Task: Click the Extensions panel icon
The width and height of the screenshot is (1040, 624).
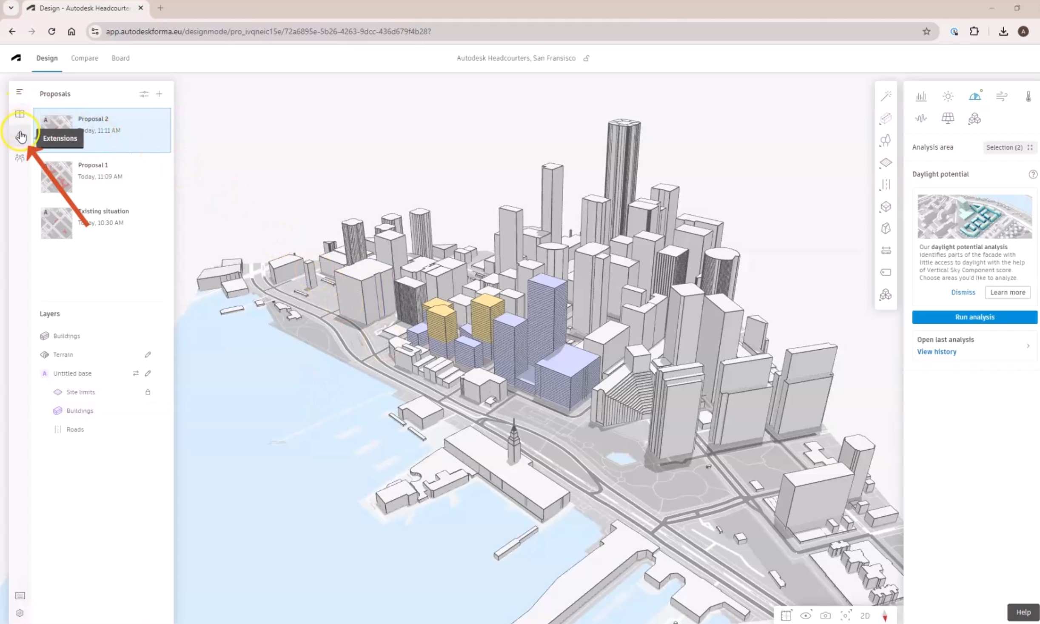Action: click(x=19, y=136)
